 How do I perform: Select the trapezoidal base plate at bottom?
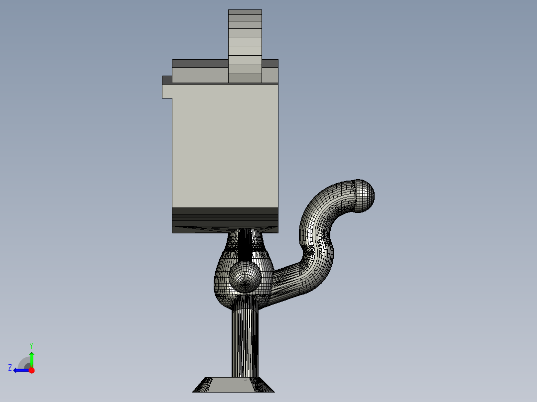coord(234,385)
